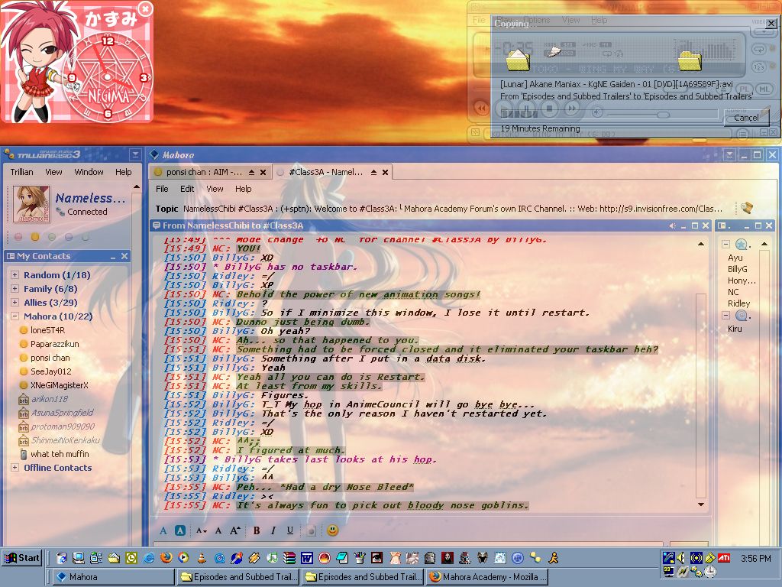This screenshot has width=782, height=587.
Task: Cancel the file copying dialog
Action: click(746, 118)
